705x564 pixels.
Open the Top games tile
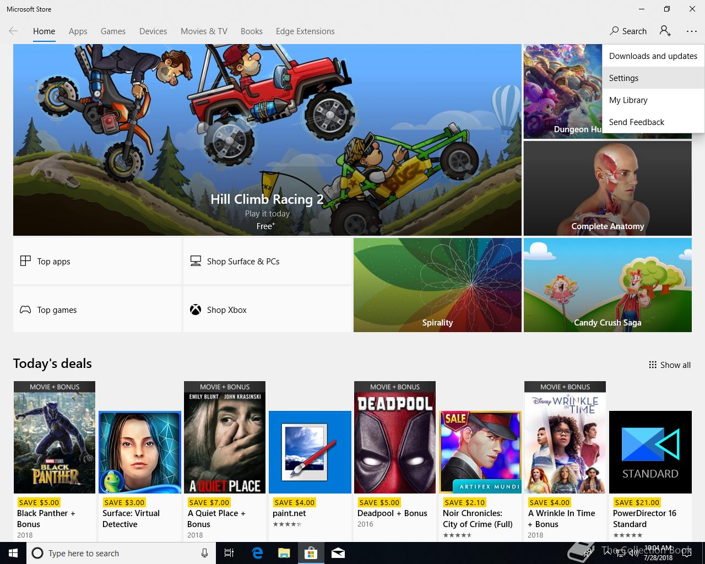[97, 310]
